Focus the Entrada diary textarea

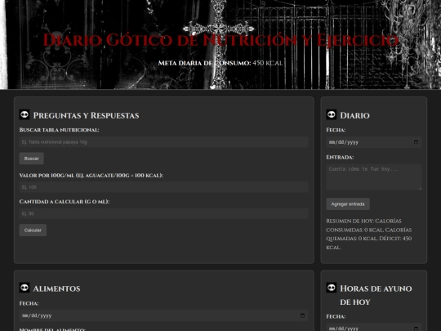tap(374, 177)
